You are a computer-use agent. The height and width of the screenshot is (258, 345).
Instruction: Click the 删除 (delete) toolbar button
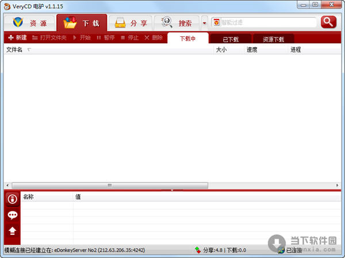[154, 37]
